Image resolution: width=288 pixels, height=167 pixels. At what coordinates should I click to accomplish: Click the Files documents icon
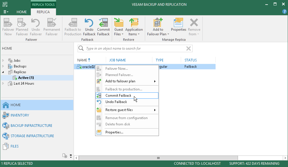click(x=6, y=146)
